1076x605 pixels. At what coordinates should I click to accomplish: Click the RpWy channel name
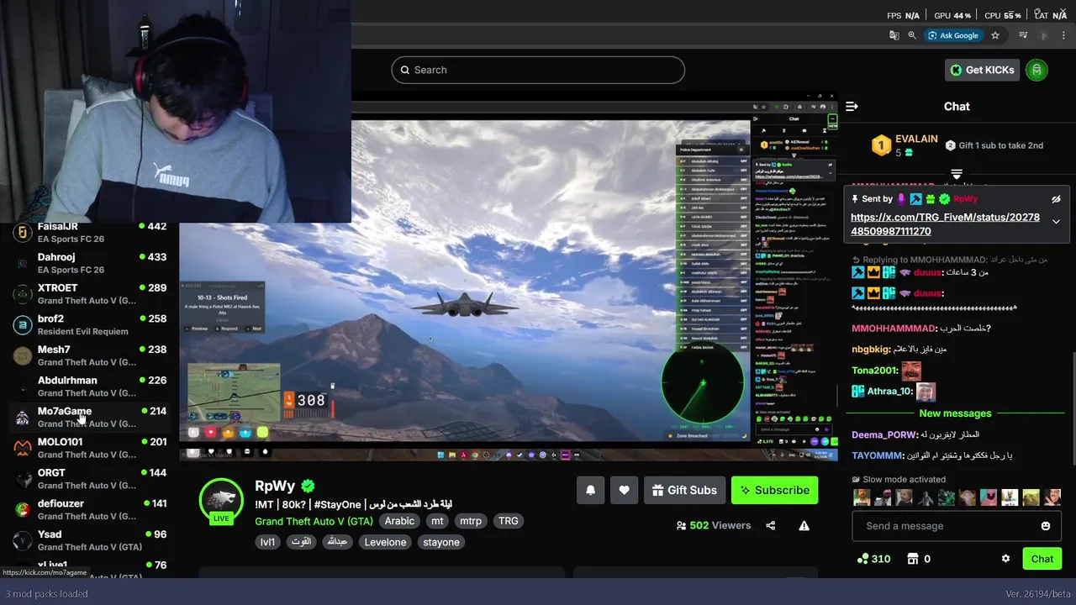pos(275,487)
